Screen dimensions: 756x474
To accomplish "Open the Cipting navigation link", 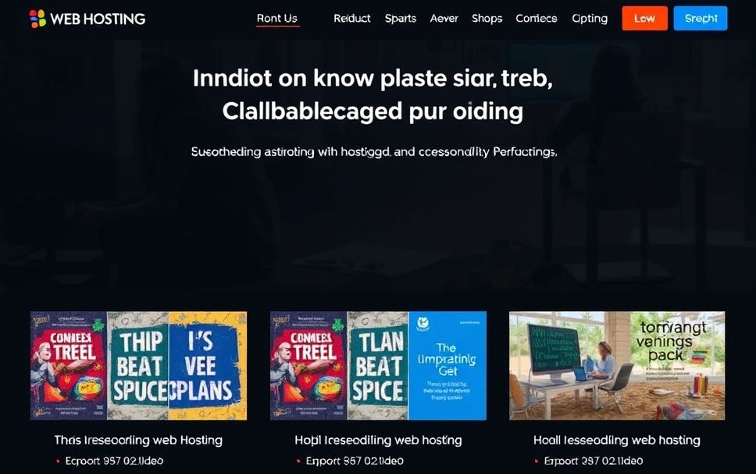I will [x=590, y=18].
